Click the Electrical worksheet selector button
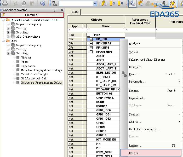The image size is (183, 157). tap(32, 15)
